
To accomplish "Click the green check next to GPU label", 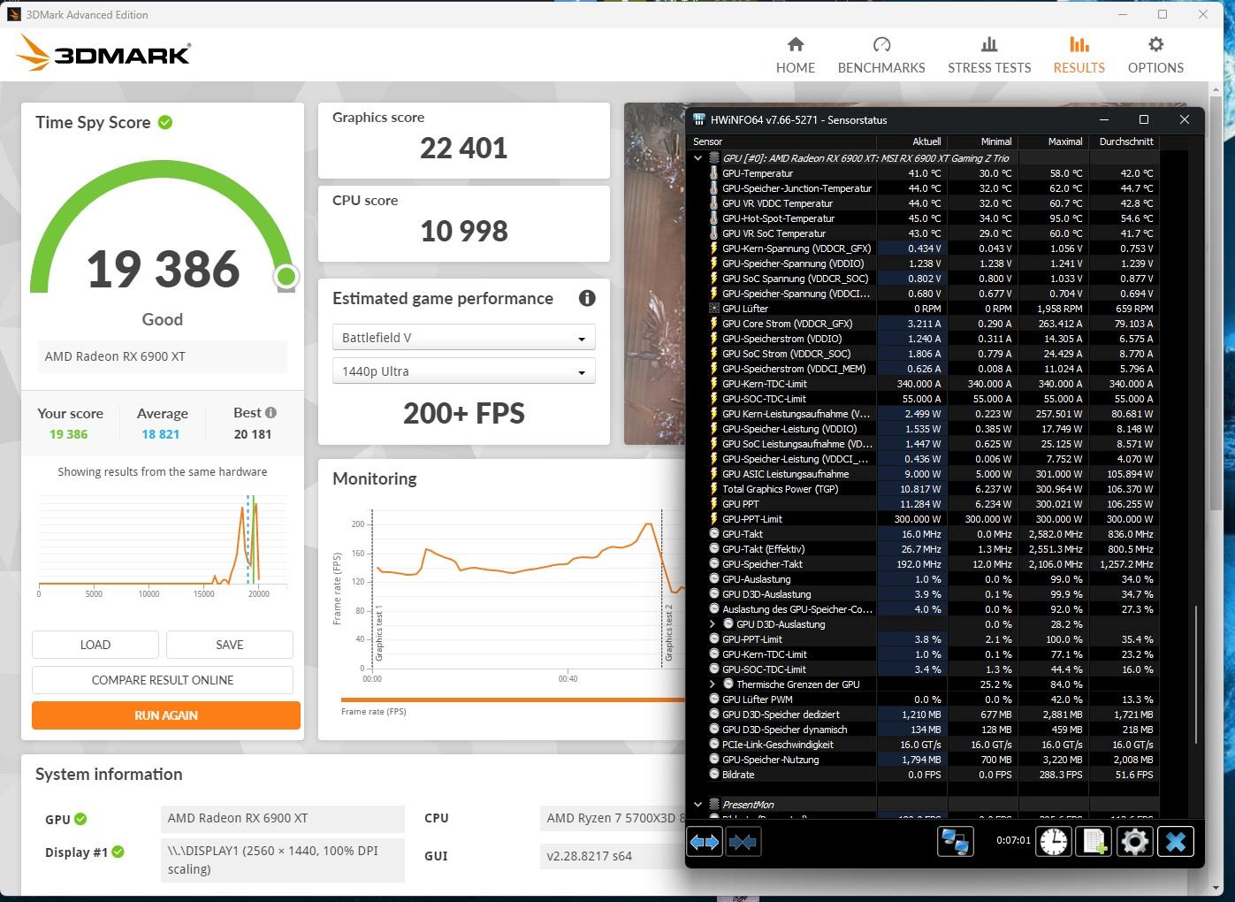I will (x=80, y=819).
